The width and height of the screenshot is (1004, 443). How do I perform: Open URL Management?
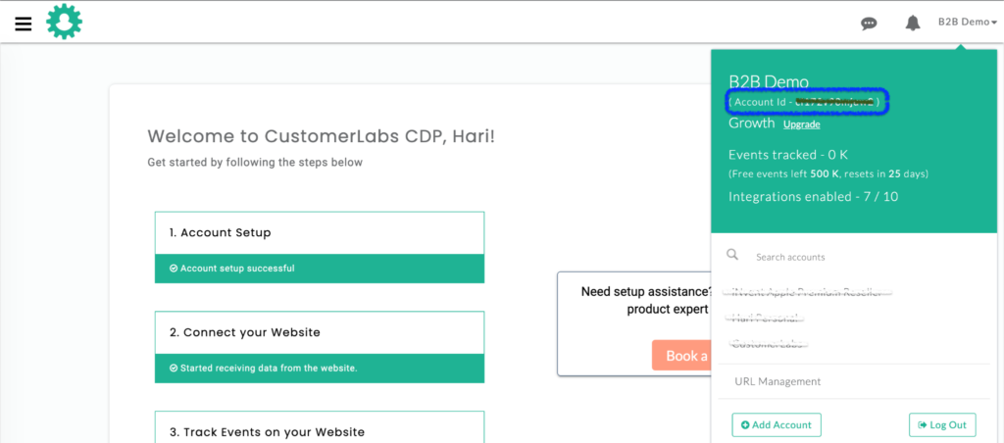click(x=778, y=381)
